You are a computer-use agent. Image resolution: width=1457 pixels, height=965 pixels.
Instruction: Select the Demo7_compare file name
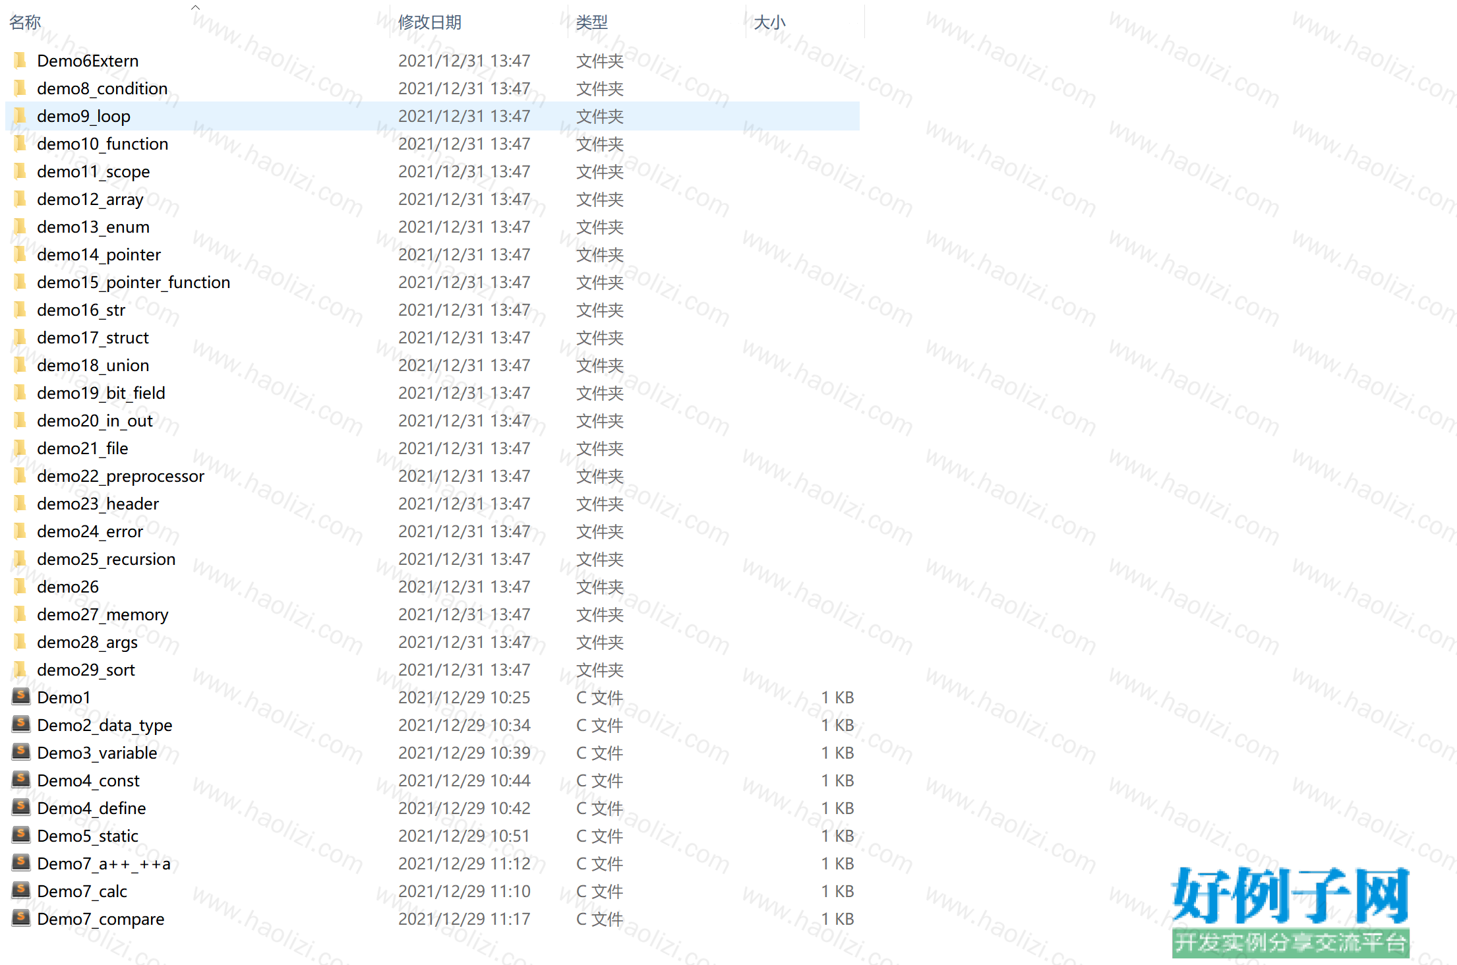tap(101, 919)
